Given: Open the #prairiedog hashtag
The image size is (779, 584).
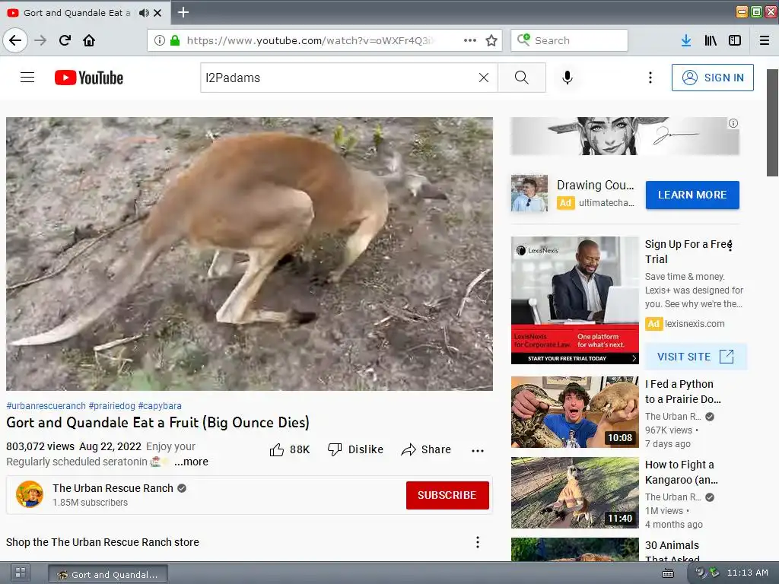Looking at the screenshot, I should click(112, 406).
